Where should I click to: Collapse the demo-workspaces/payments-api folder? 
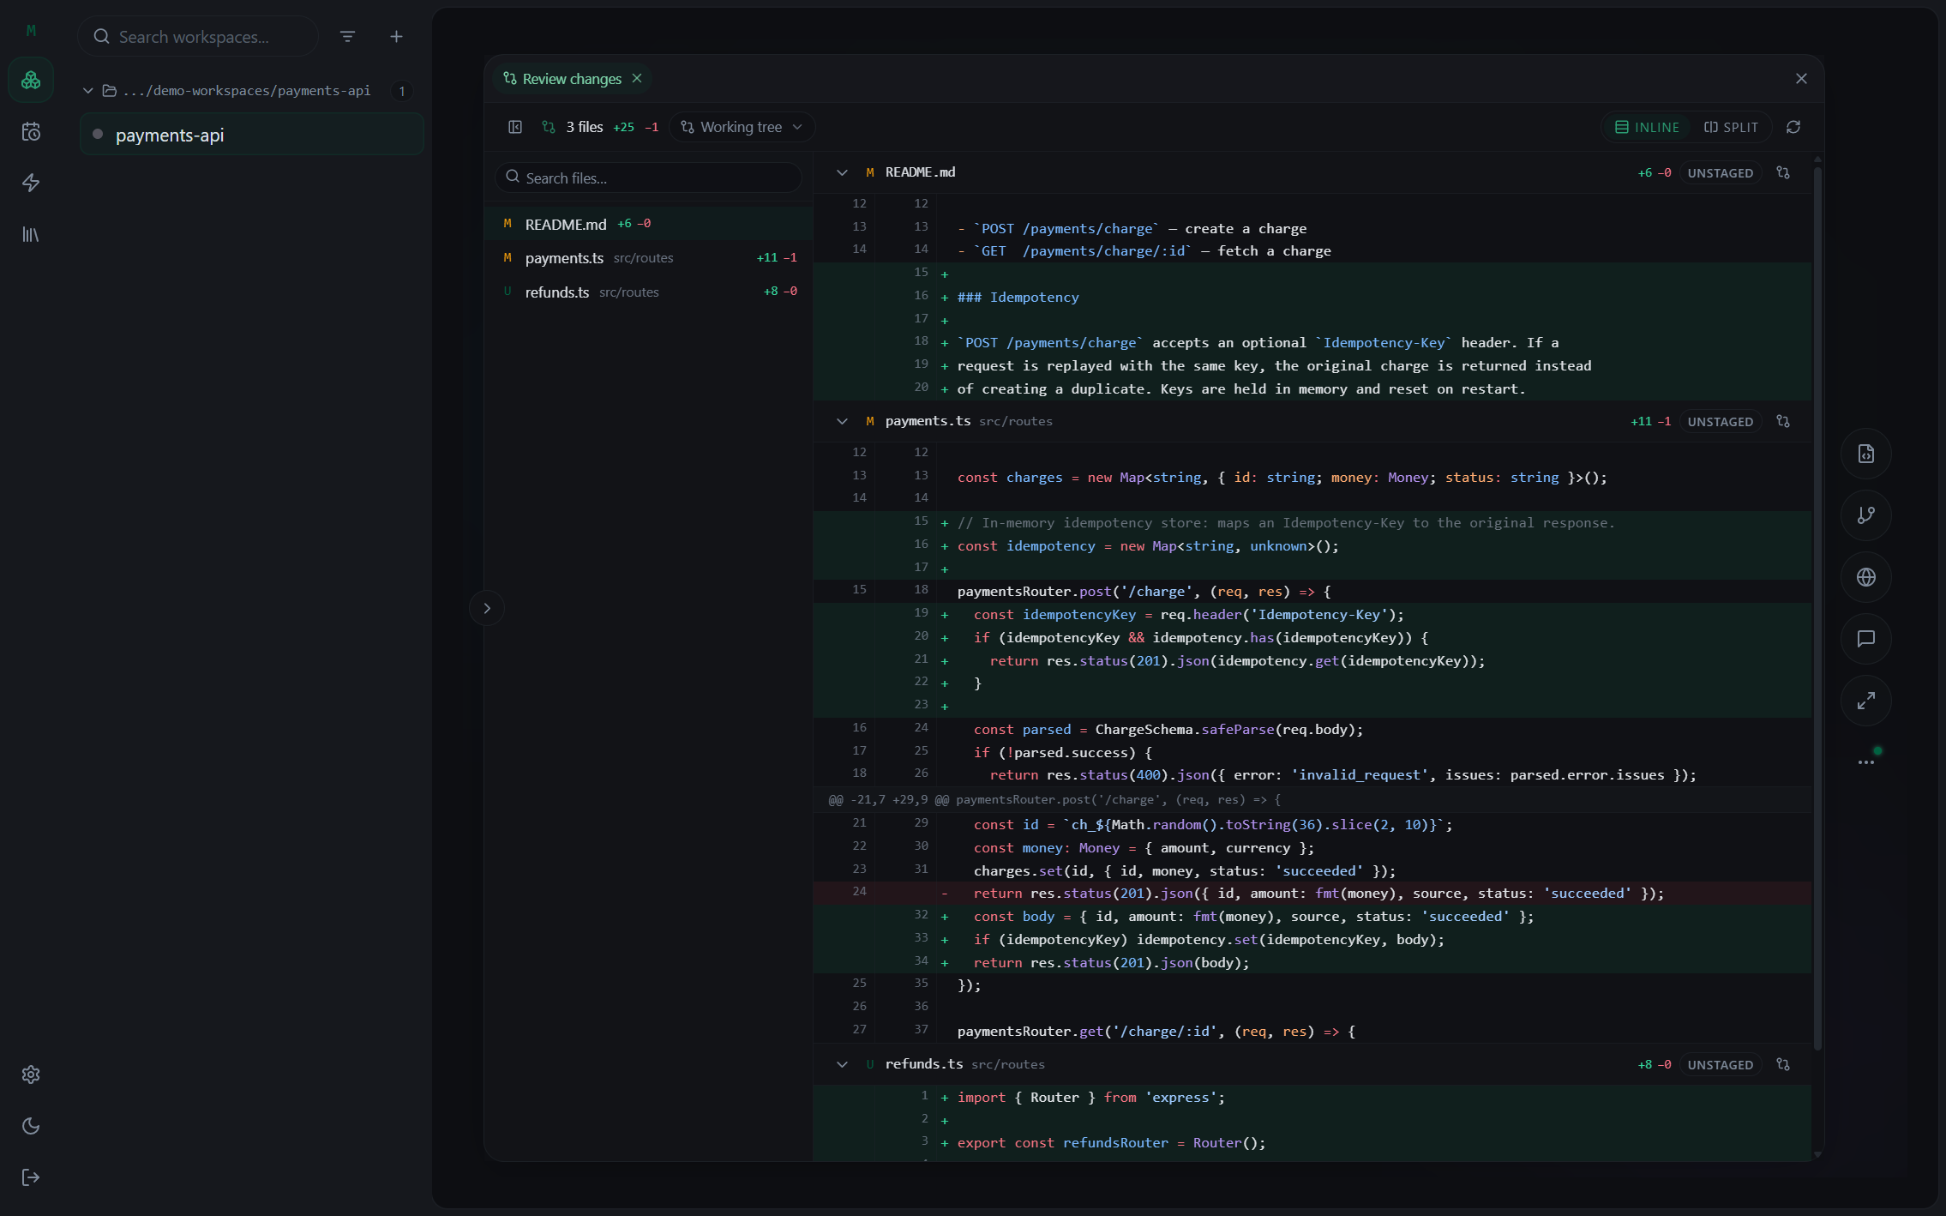87,91
